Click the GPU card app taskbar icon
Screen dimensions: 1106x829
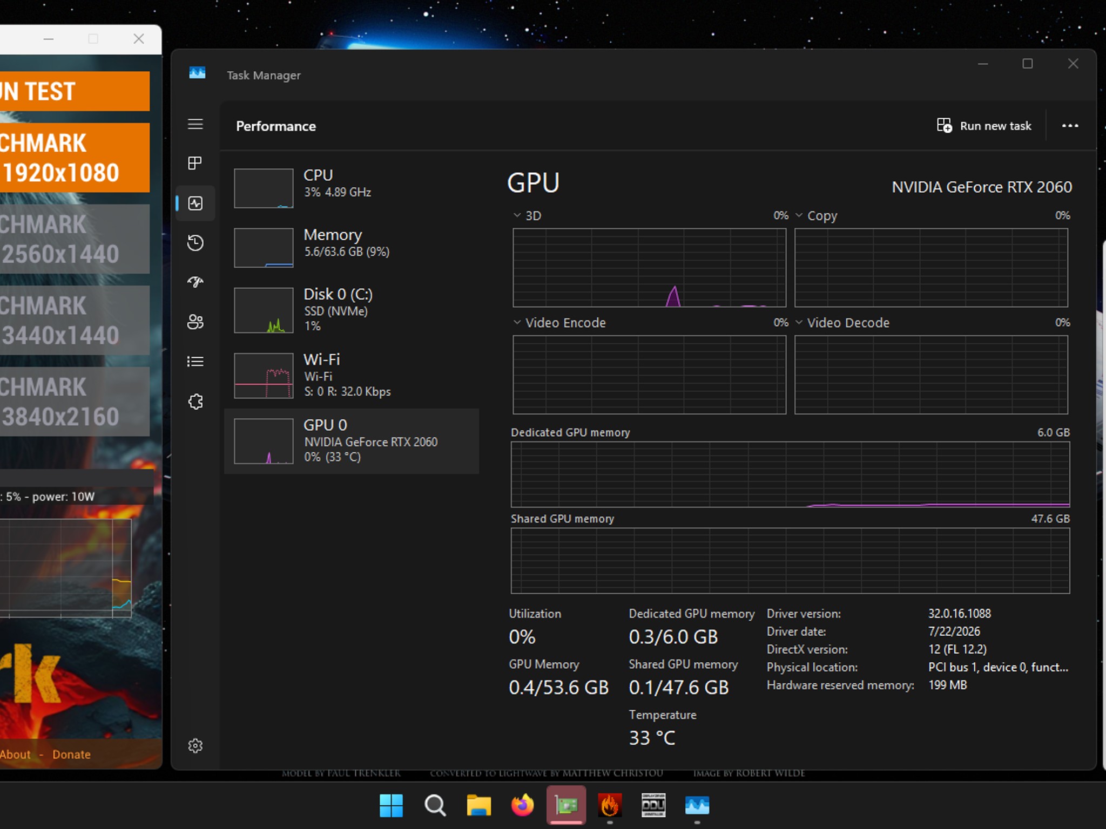(x=566, y=806)
